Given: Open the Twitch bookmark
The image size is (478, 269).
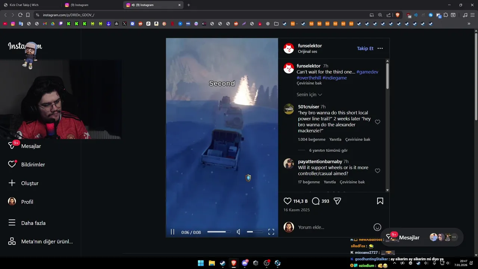Looking at the screenshot, I should pyautogui.click(x=61, y=24).
